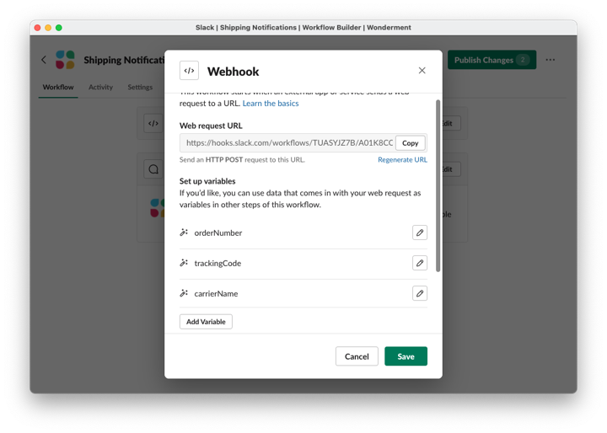
Task: Click the Shipping Notifications title text
Action: [124, 60]
